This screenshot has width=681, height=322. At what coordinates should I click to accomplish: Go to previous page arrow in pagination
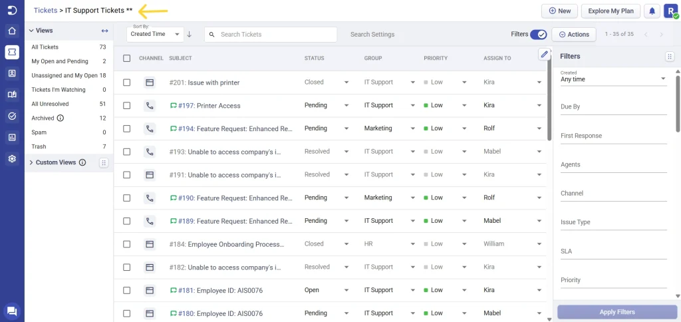(646, 35)
